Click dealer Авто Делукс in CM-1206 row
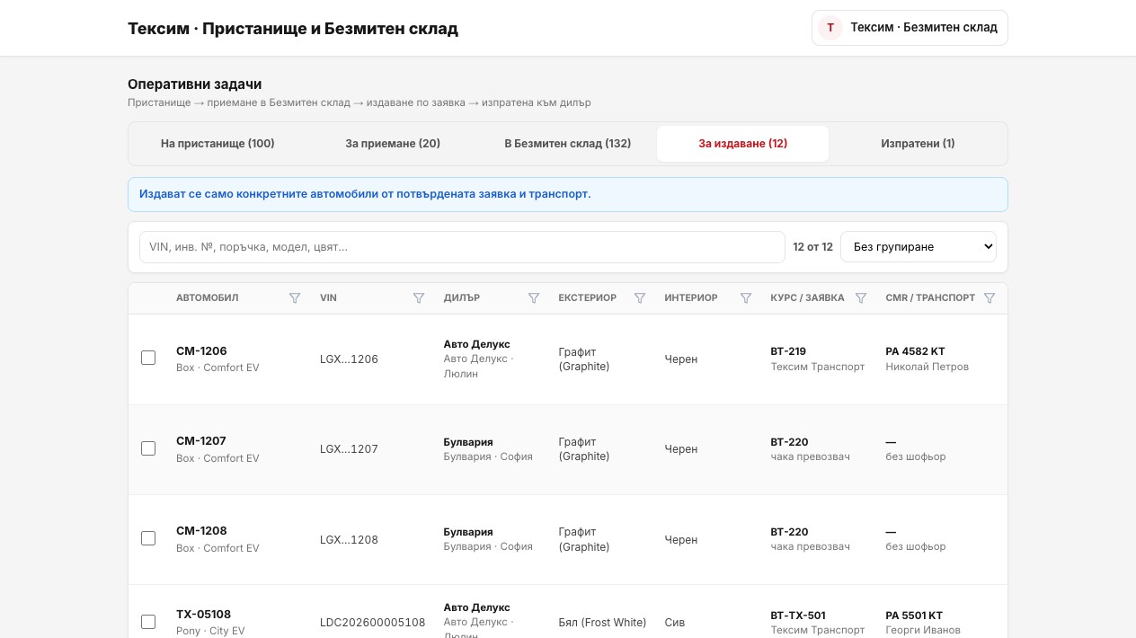Viewport: 1136px width, 638px height. point(476,344)
